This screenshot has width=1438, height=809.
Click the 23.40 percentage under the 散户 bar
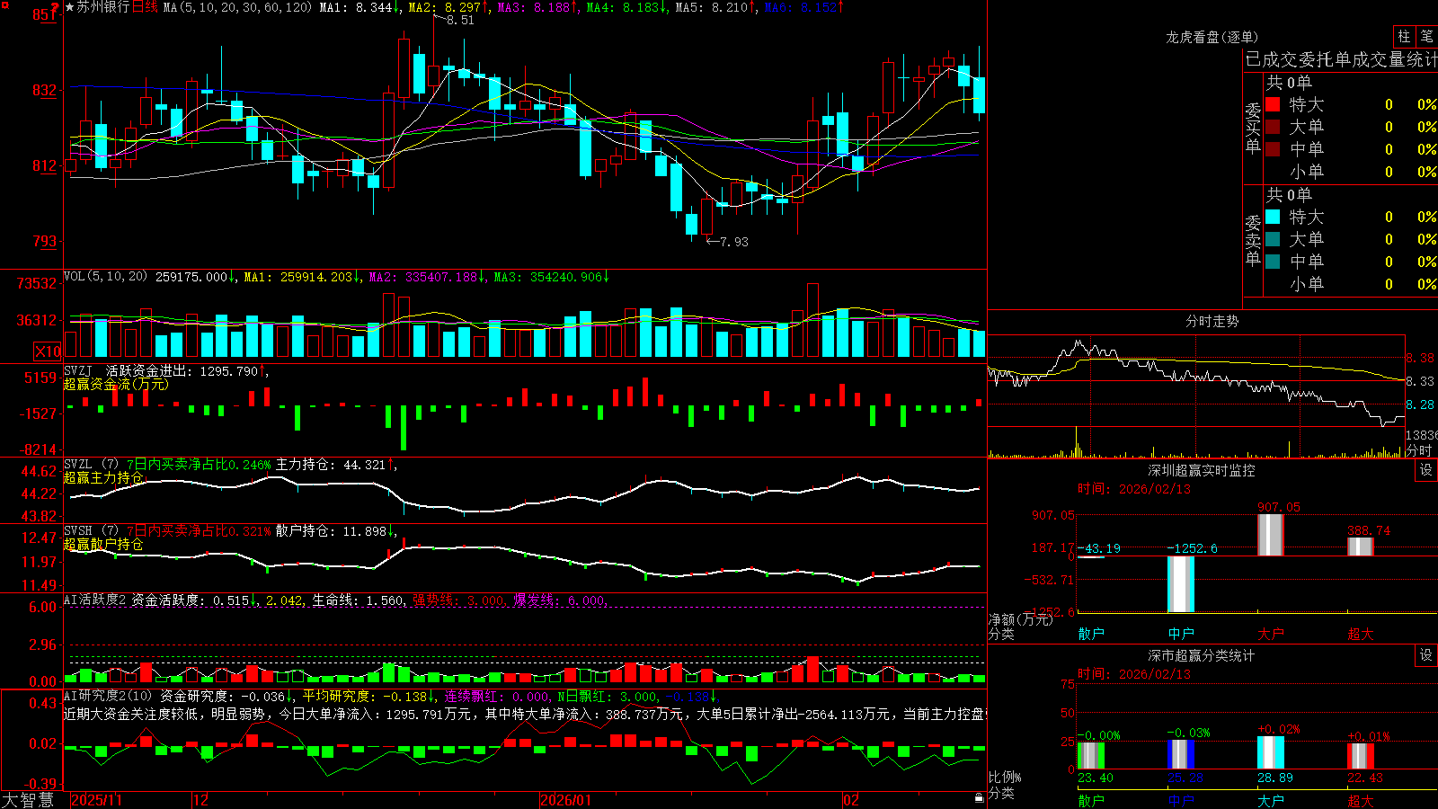(1095, 778)
